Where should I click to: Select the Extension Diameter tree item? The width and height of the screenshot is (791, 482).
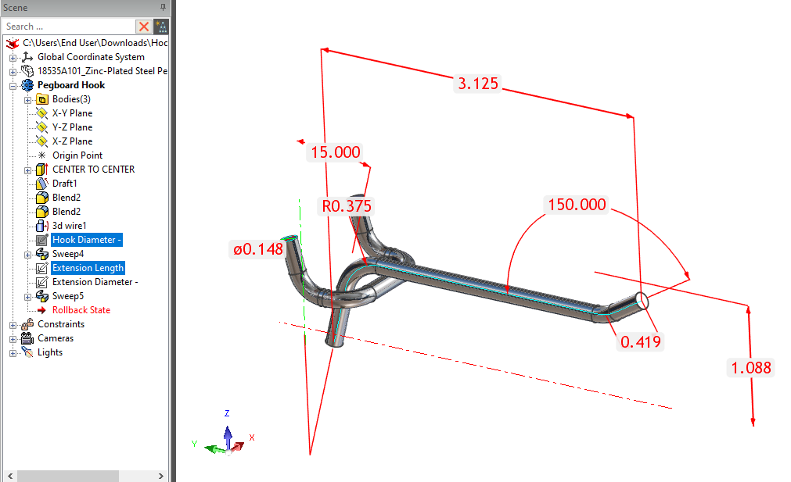pos(95,282)
